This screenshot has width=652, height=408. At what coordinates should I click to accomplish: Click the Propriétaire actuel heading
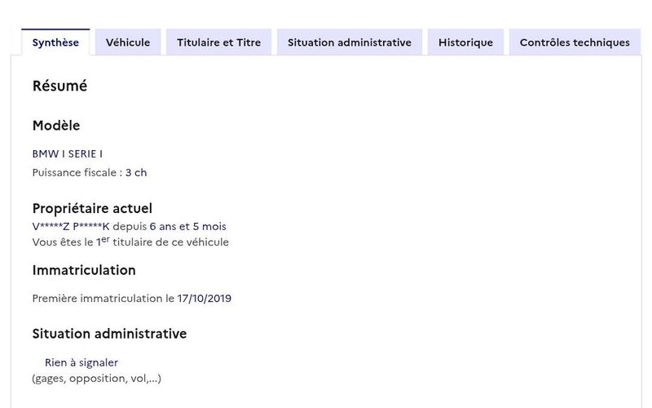click(92, 208)
